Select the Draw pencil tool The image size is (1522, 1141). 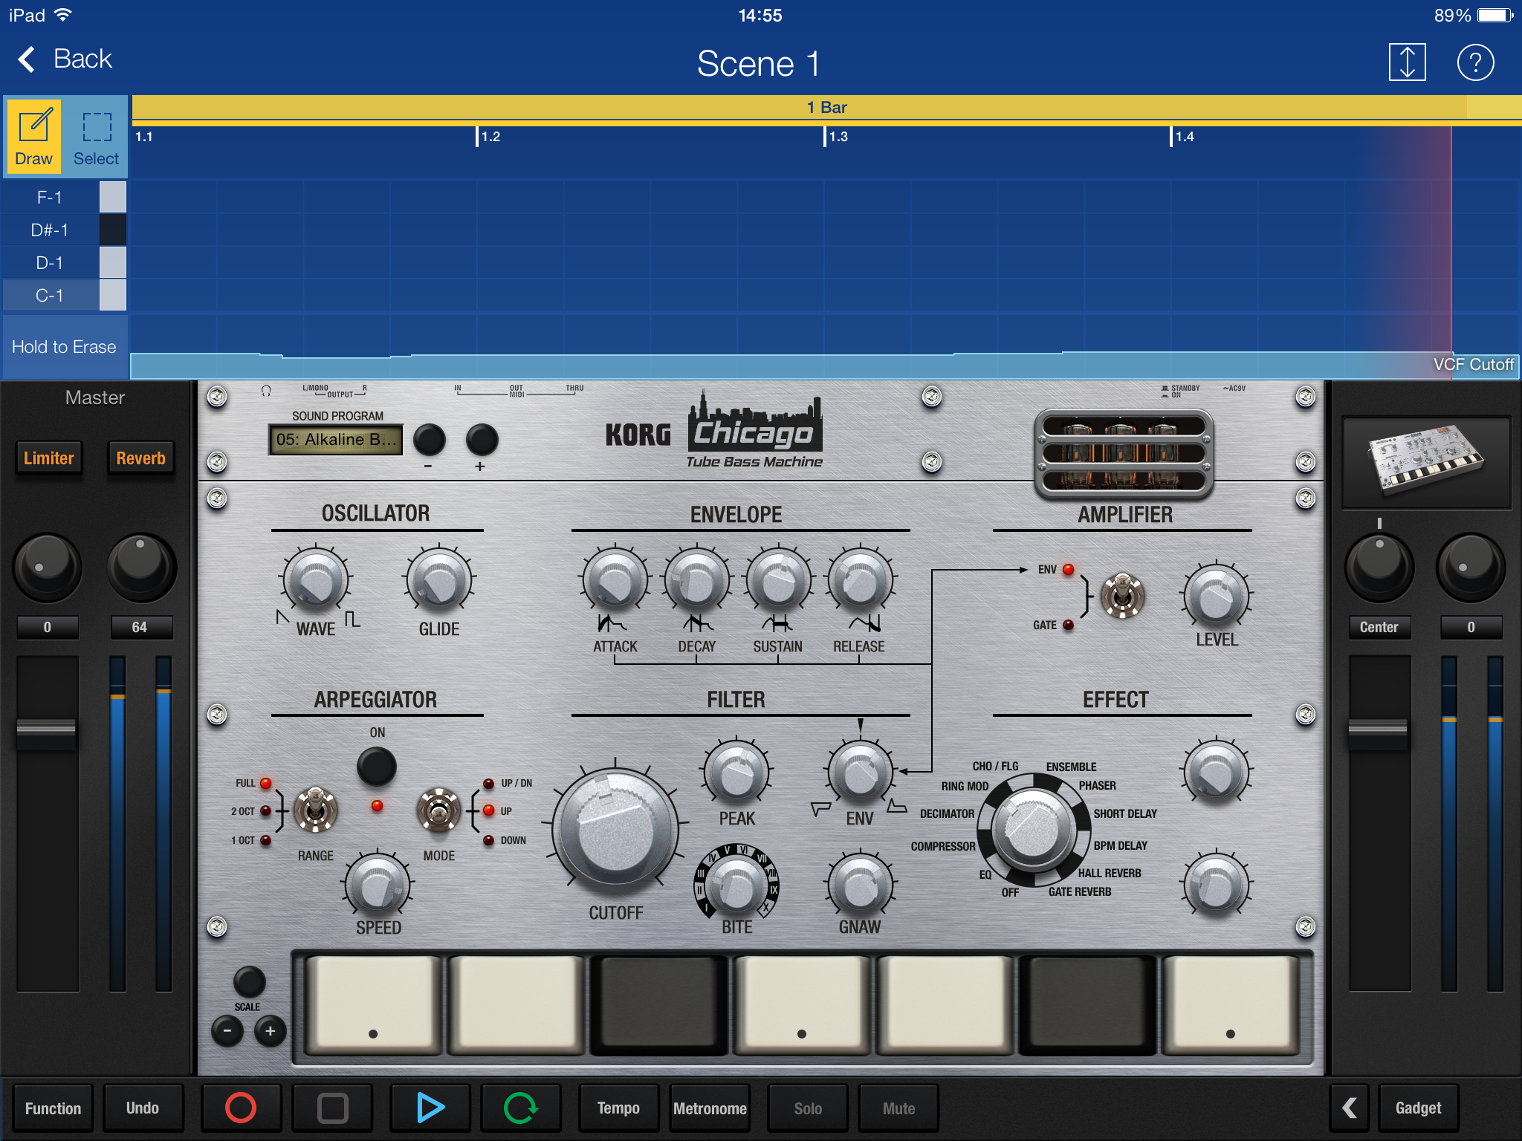[x=33, y=136]
